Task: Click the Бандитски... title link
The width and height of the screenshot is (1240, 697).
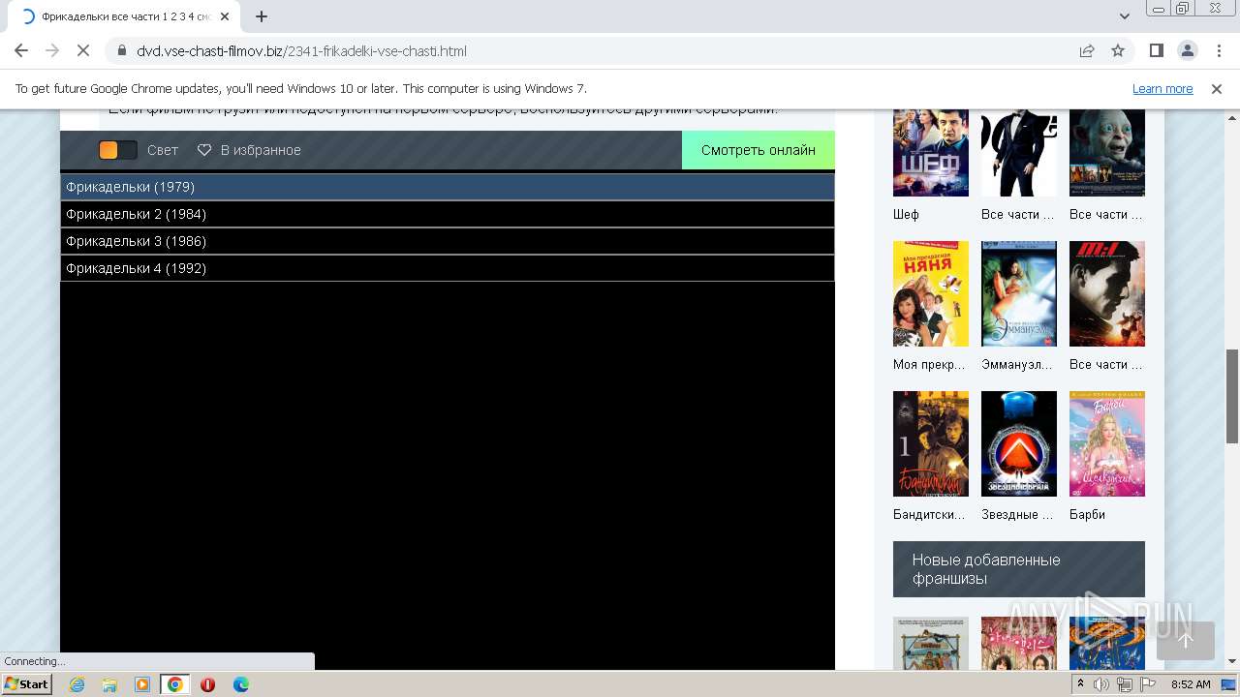Action: click(x=929, y=515)
